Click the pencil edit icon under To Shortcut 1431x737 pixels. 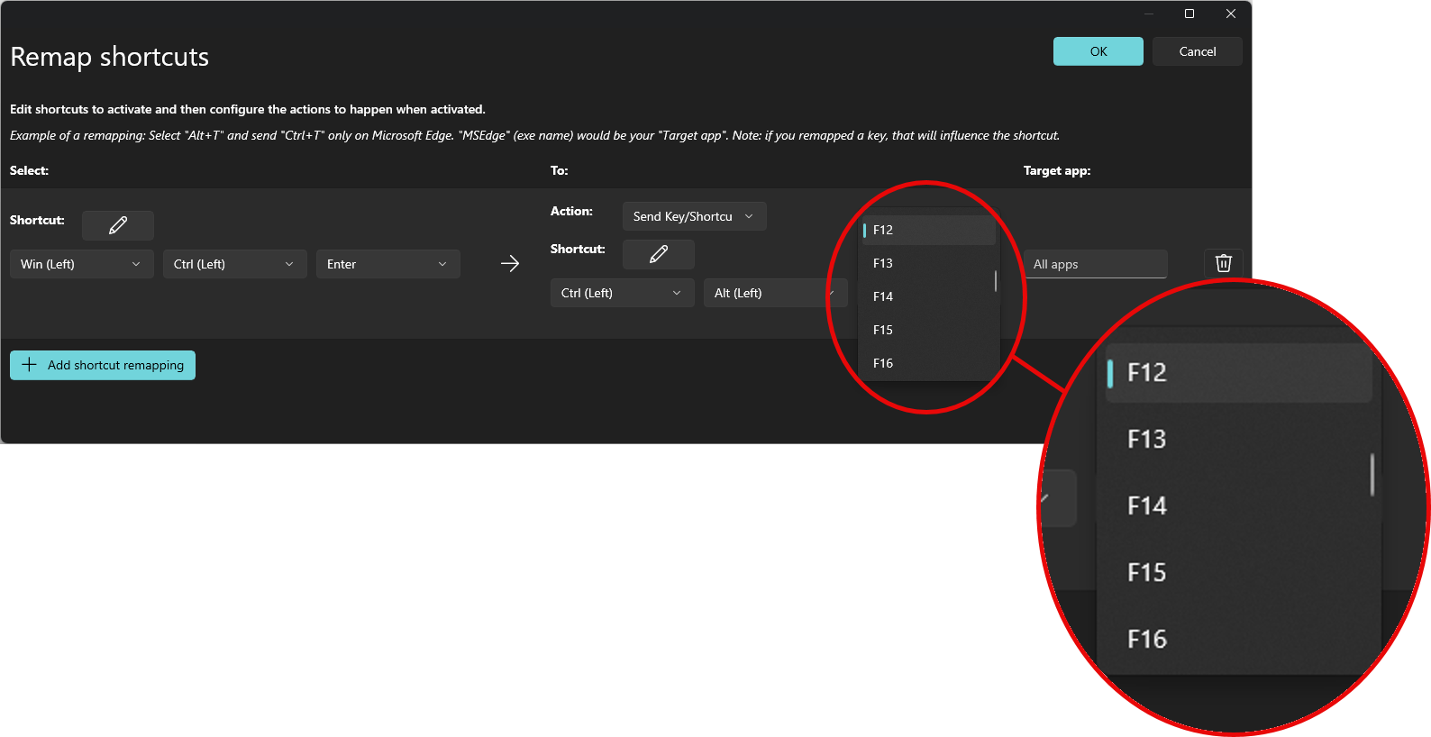click(x=659, y=254)
